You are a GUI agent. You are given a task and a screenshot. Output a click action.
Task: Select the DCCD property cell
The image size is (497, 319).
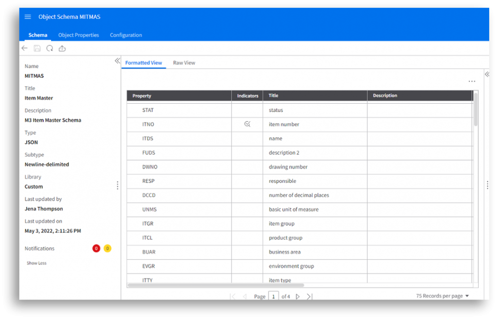coord(179,195)
